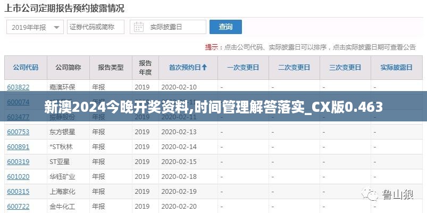Screen dimensions: 427x213
Task: Open company code 603822 link
Action: coord(18,87)
